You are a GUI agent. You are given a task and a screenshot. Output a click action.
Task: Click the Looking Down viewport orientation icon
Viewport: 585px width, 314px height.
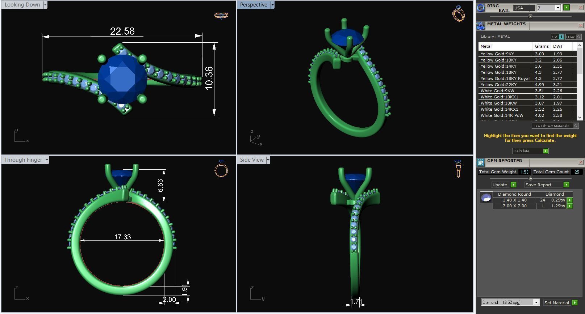(221, 15)
